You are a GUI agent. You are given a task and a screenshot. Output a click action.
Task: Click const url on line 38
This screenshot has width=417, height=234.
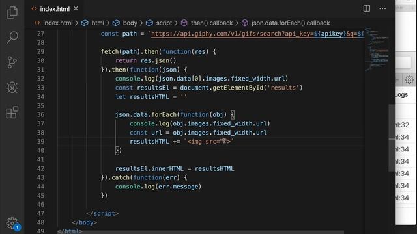point(146,133)
